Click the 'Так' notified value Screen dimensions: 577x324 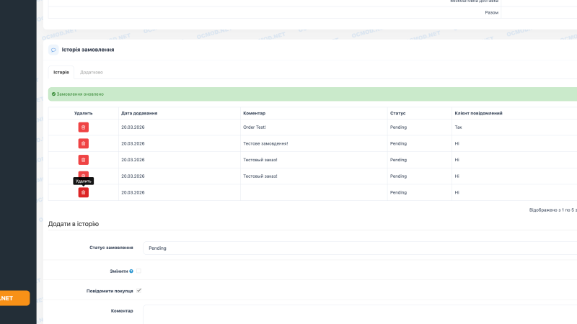(458, 127)
